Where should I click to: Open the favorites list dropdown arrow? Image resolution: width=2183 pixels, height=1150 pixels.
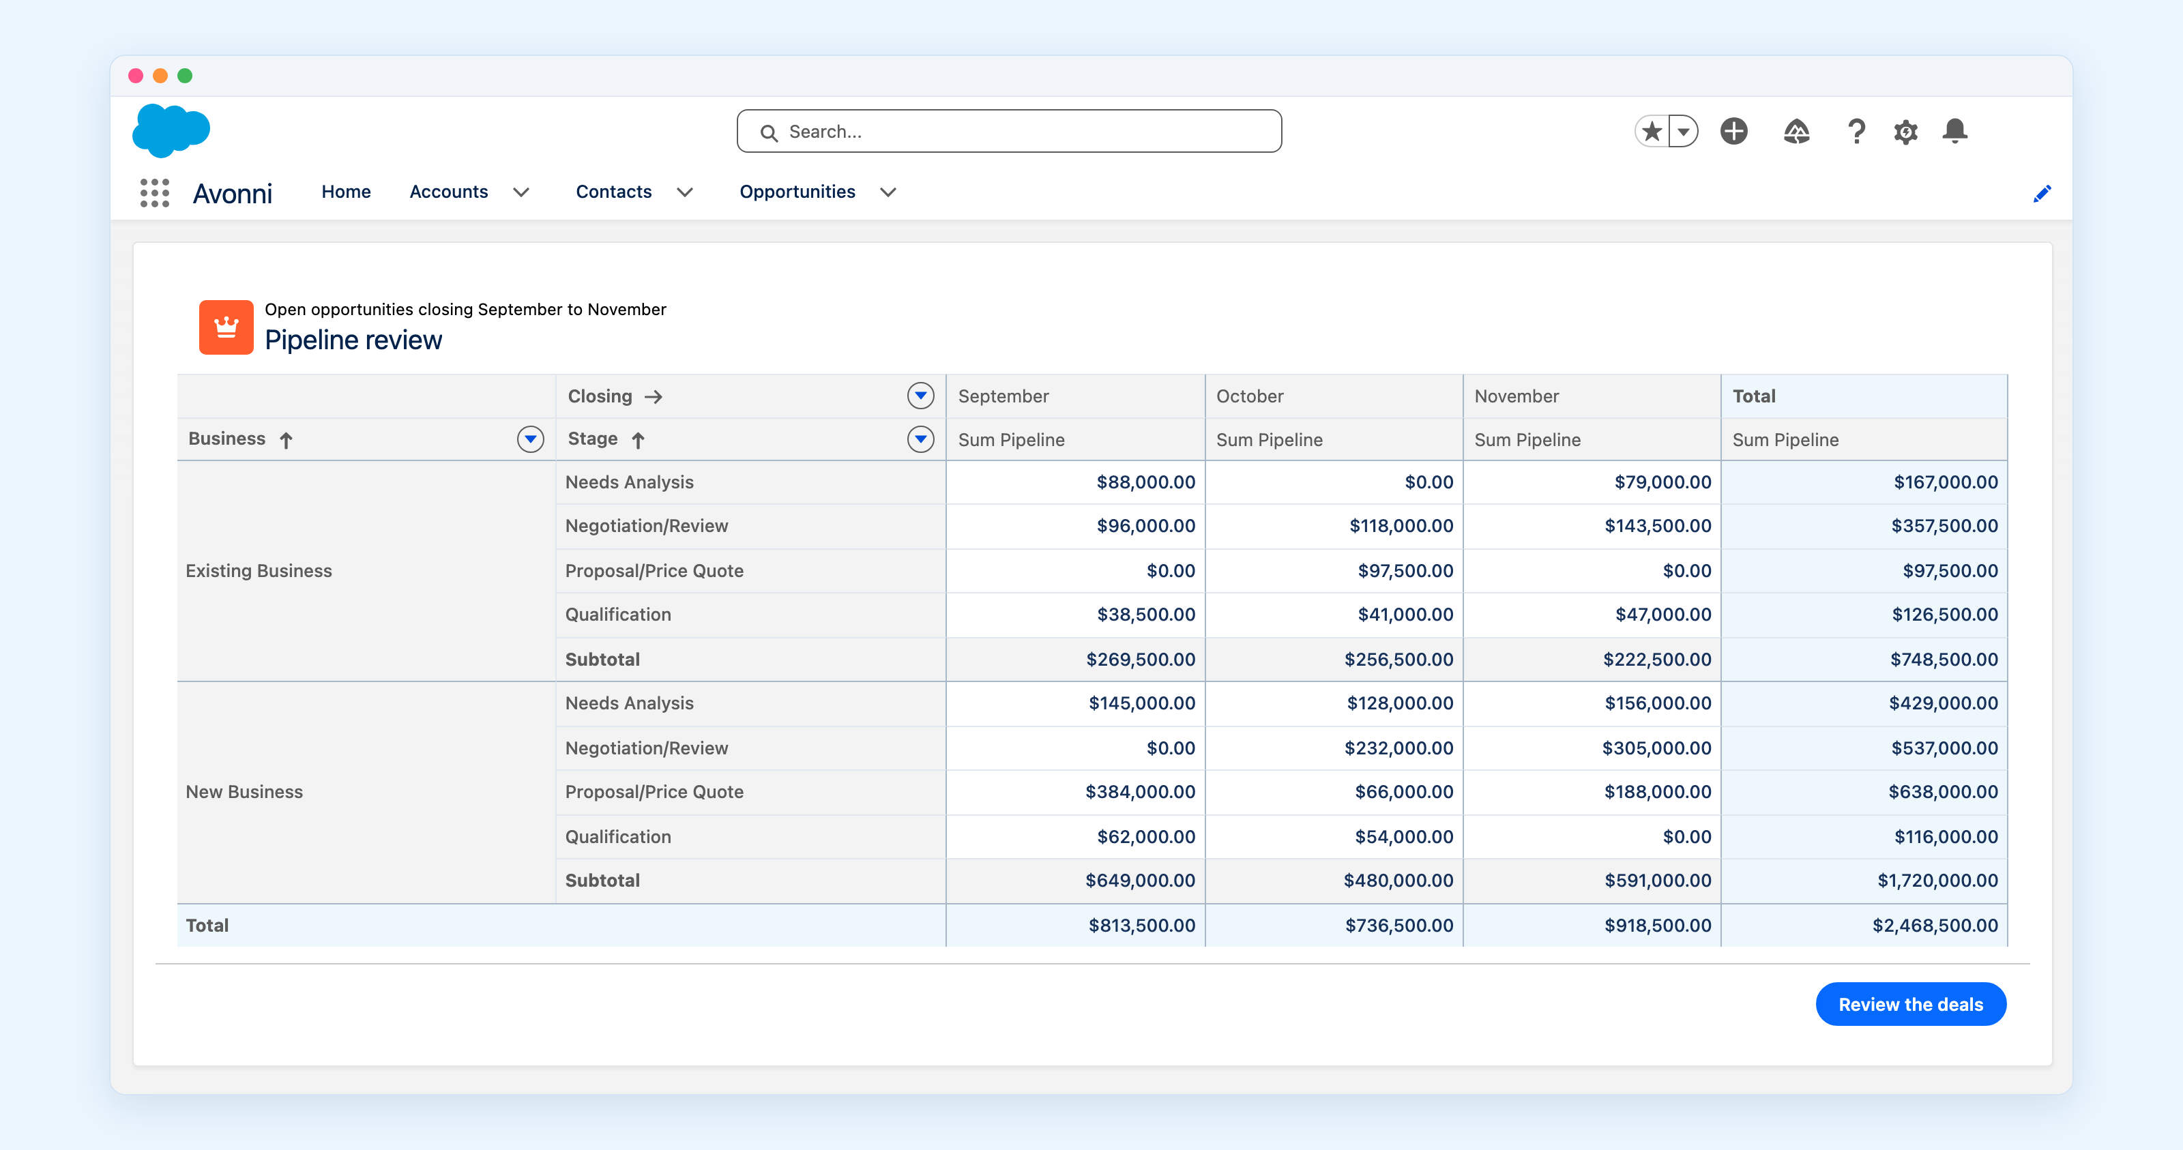[1684, 132]
